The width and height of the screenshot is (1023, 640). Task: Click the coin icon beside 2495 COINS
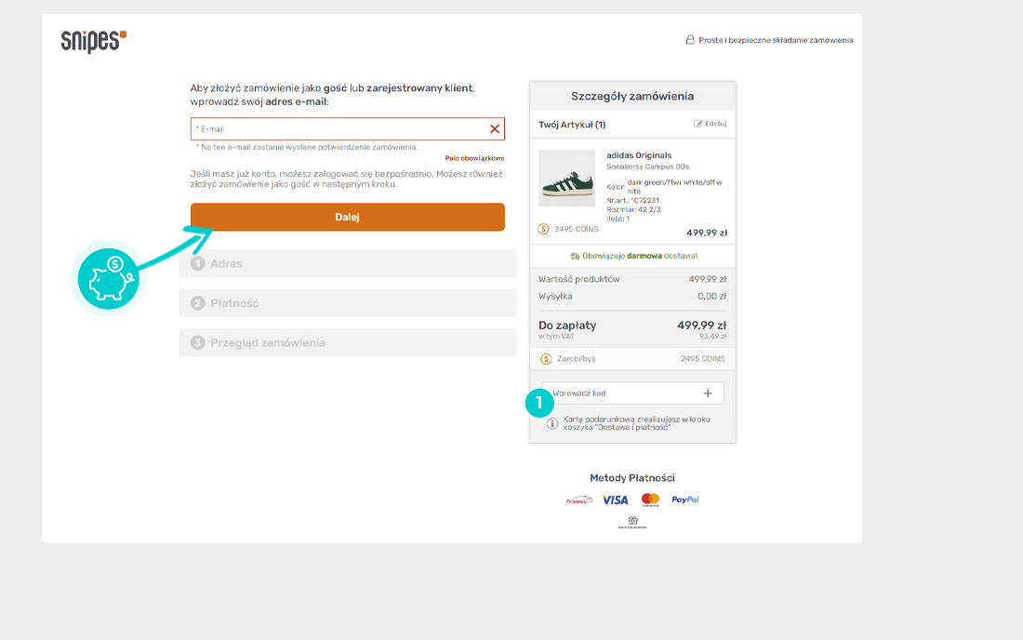click(x=543, y=229)
